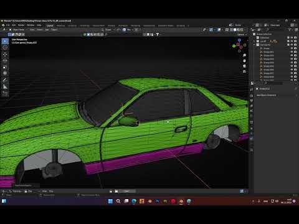Click the navigation gizmo Z axis
Image resolution: width=299 pixels, height=224 pixels.
tap(239, 40)
